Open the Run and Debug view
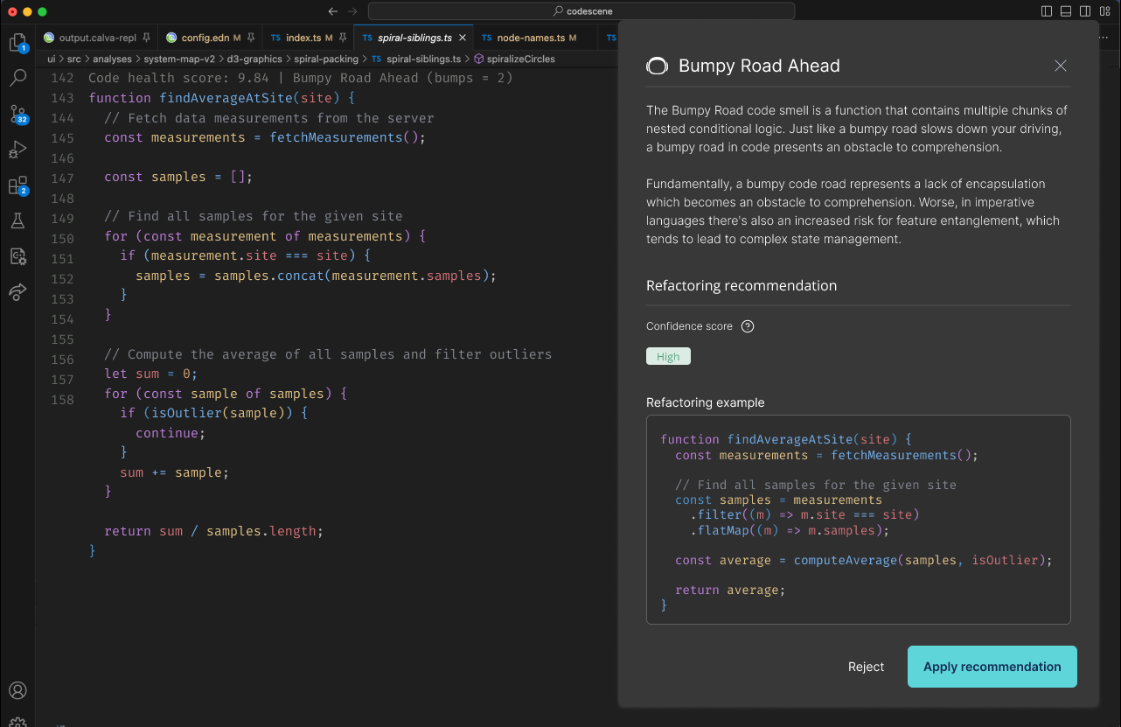 point(17,150)
